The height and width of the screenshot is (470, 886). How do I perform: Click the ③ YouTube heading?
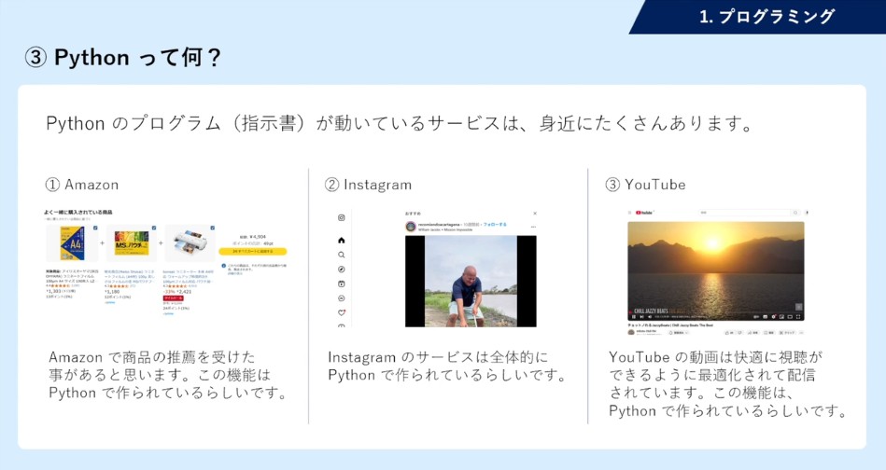[x=646, y=185]
